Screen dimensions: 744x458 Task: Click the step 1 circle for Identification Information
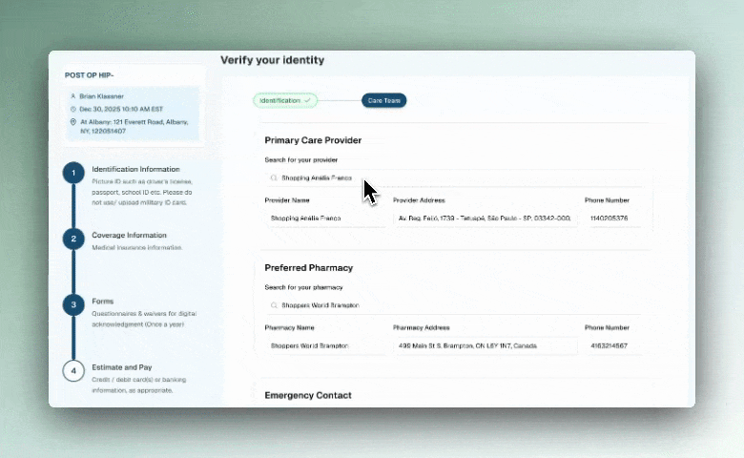[73, 173]
